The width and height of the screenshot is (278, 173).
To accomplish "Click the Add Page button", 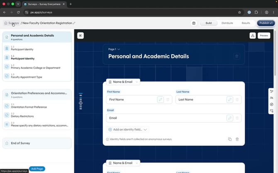I will tap(37, 169).
